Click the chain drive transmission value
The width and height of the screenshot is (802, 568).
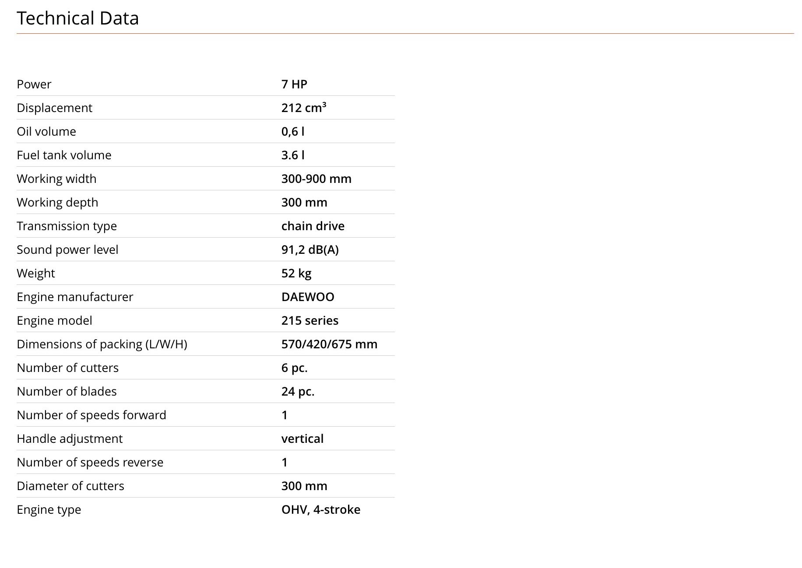pos(313,226)
